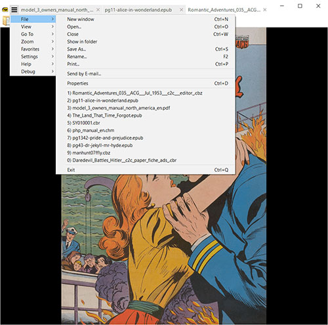Viewport: 328px width, 325px height.
Task: Click the open folder toolbar icon
Action: [5, 21]
